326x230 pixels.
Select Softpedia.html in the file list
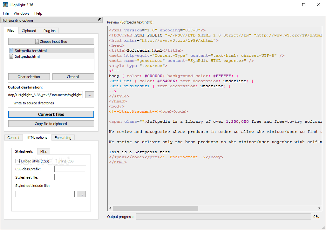[51, 56]
